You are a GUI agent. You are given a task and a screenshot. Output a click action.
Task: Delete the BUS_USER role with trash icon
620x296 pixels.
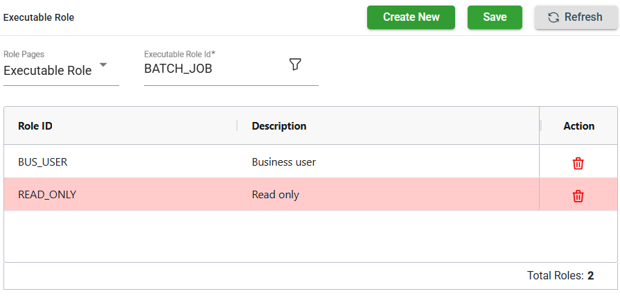(x=578, y=163)
